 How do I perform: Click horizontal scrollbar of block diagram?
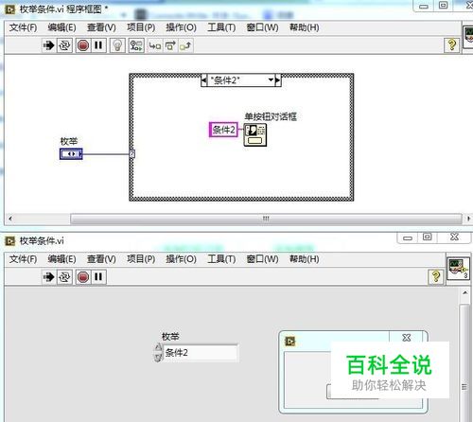266,219
